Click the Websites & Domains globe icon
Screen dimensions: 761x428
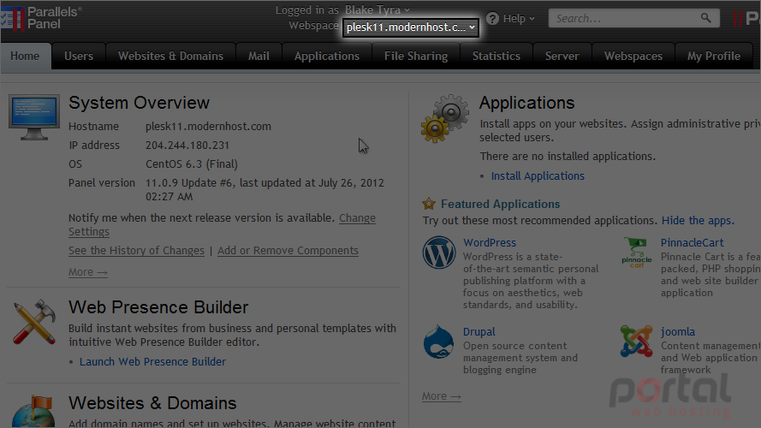click(x=33, y=412)
